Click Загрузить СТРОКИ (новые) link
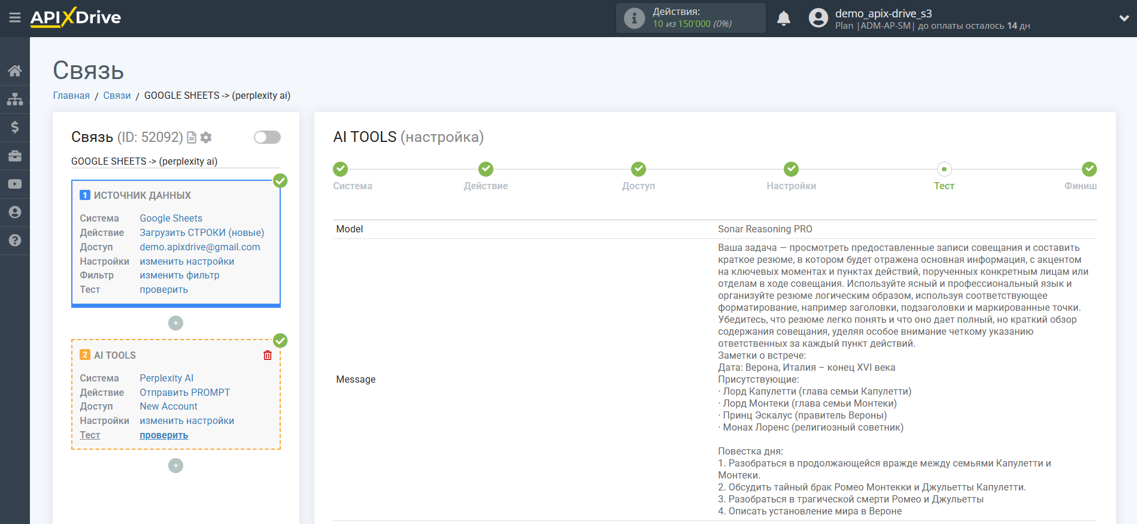Screen dimensions: 1137x524 coord(202,233)
